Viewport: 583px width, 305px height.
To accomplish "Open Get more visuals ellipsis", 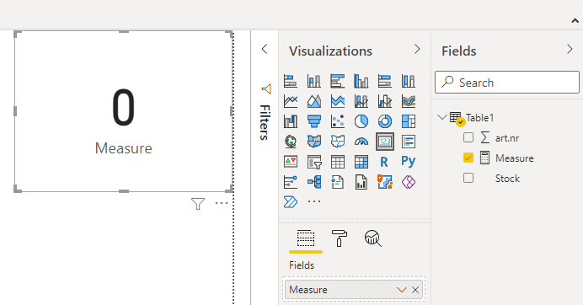I will tap(313, 201).
